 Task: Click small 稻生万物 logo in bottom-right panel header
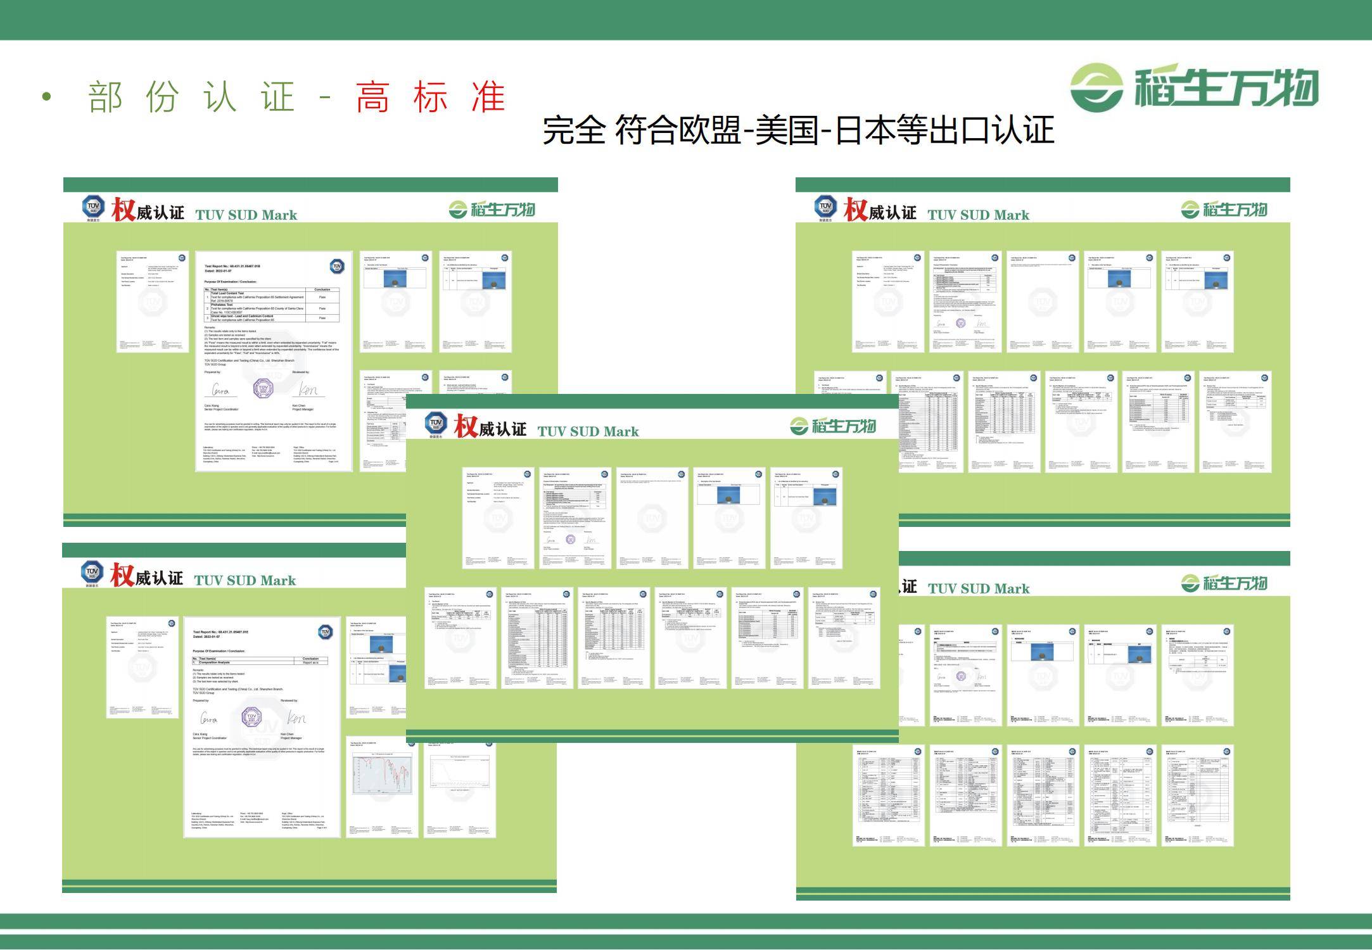pyautogui.click(x=1224, y=583)
